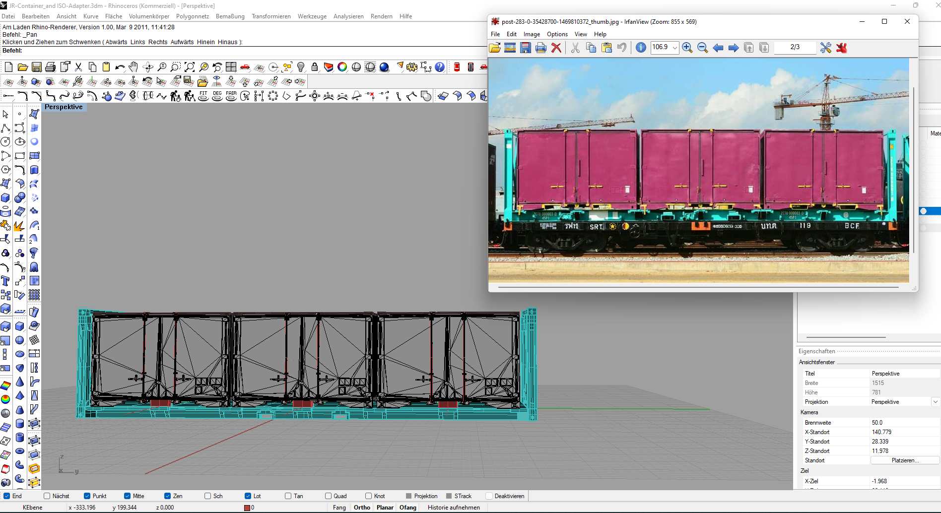Click the IrfanView Save icon
Image resolution: width=941 pixels, height=513 pixels.
[x=526, y=48]
